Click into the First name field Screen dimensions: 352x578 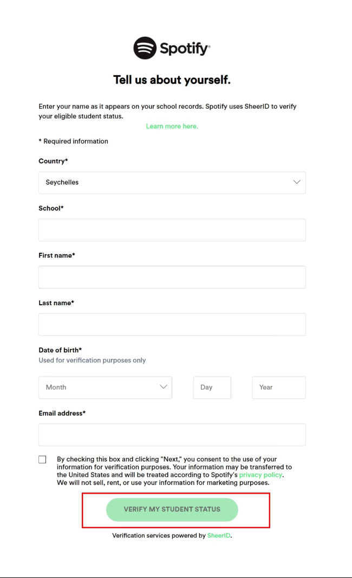[172, 277]
